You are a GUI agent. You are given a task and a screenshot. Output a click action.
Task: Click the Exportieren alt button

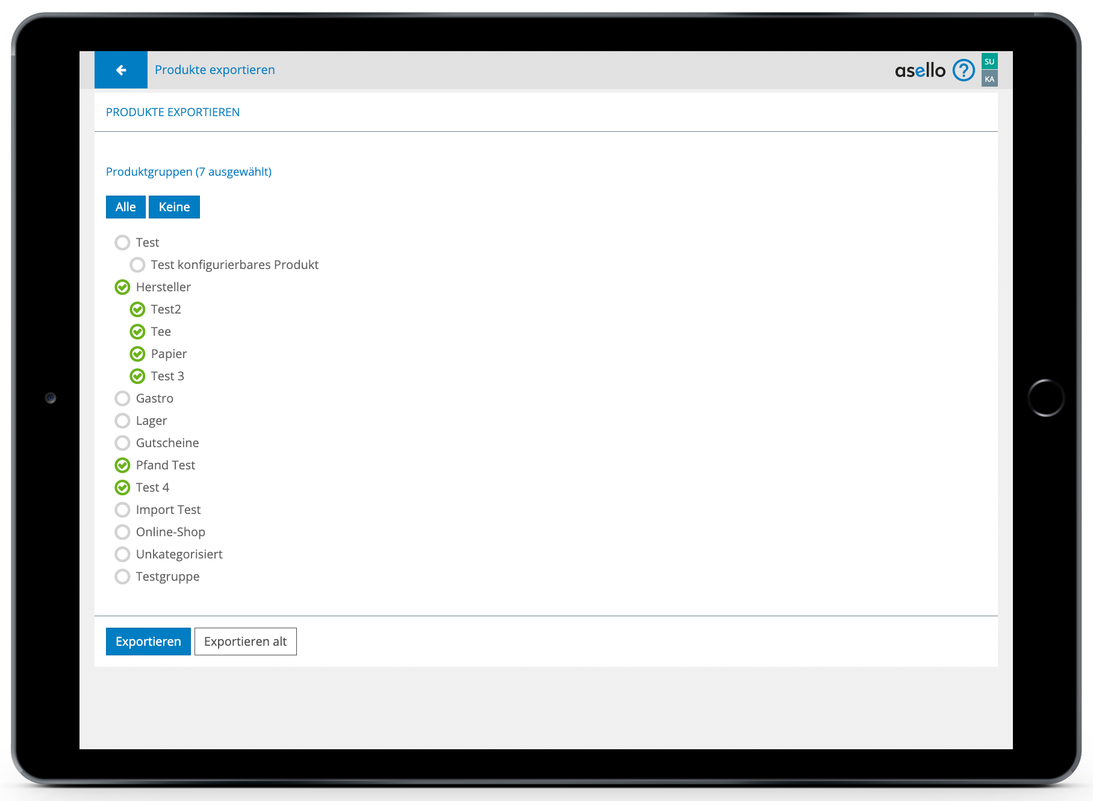click(245, 642)
